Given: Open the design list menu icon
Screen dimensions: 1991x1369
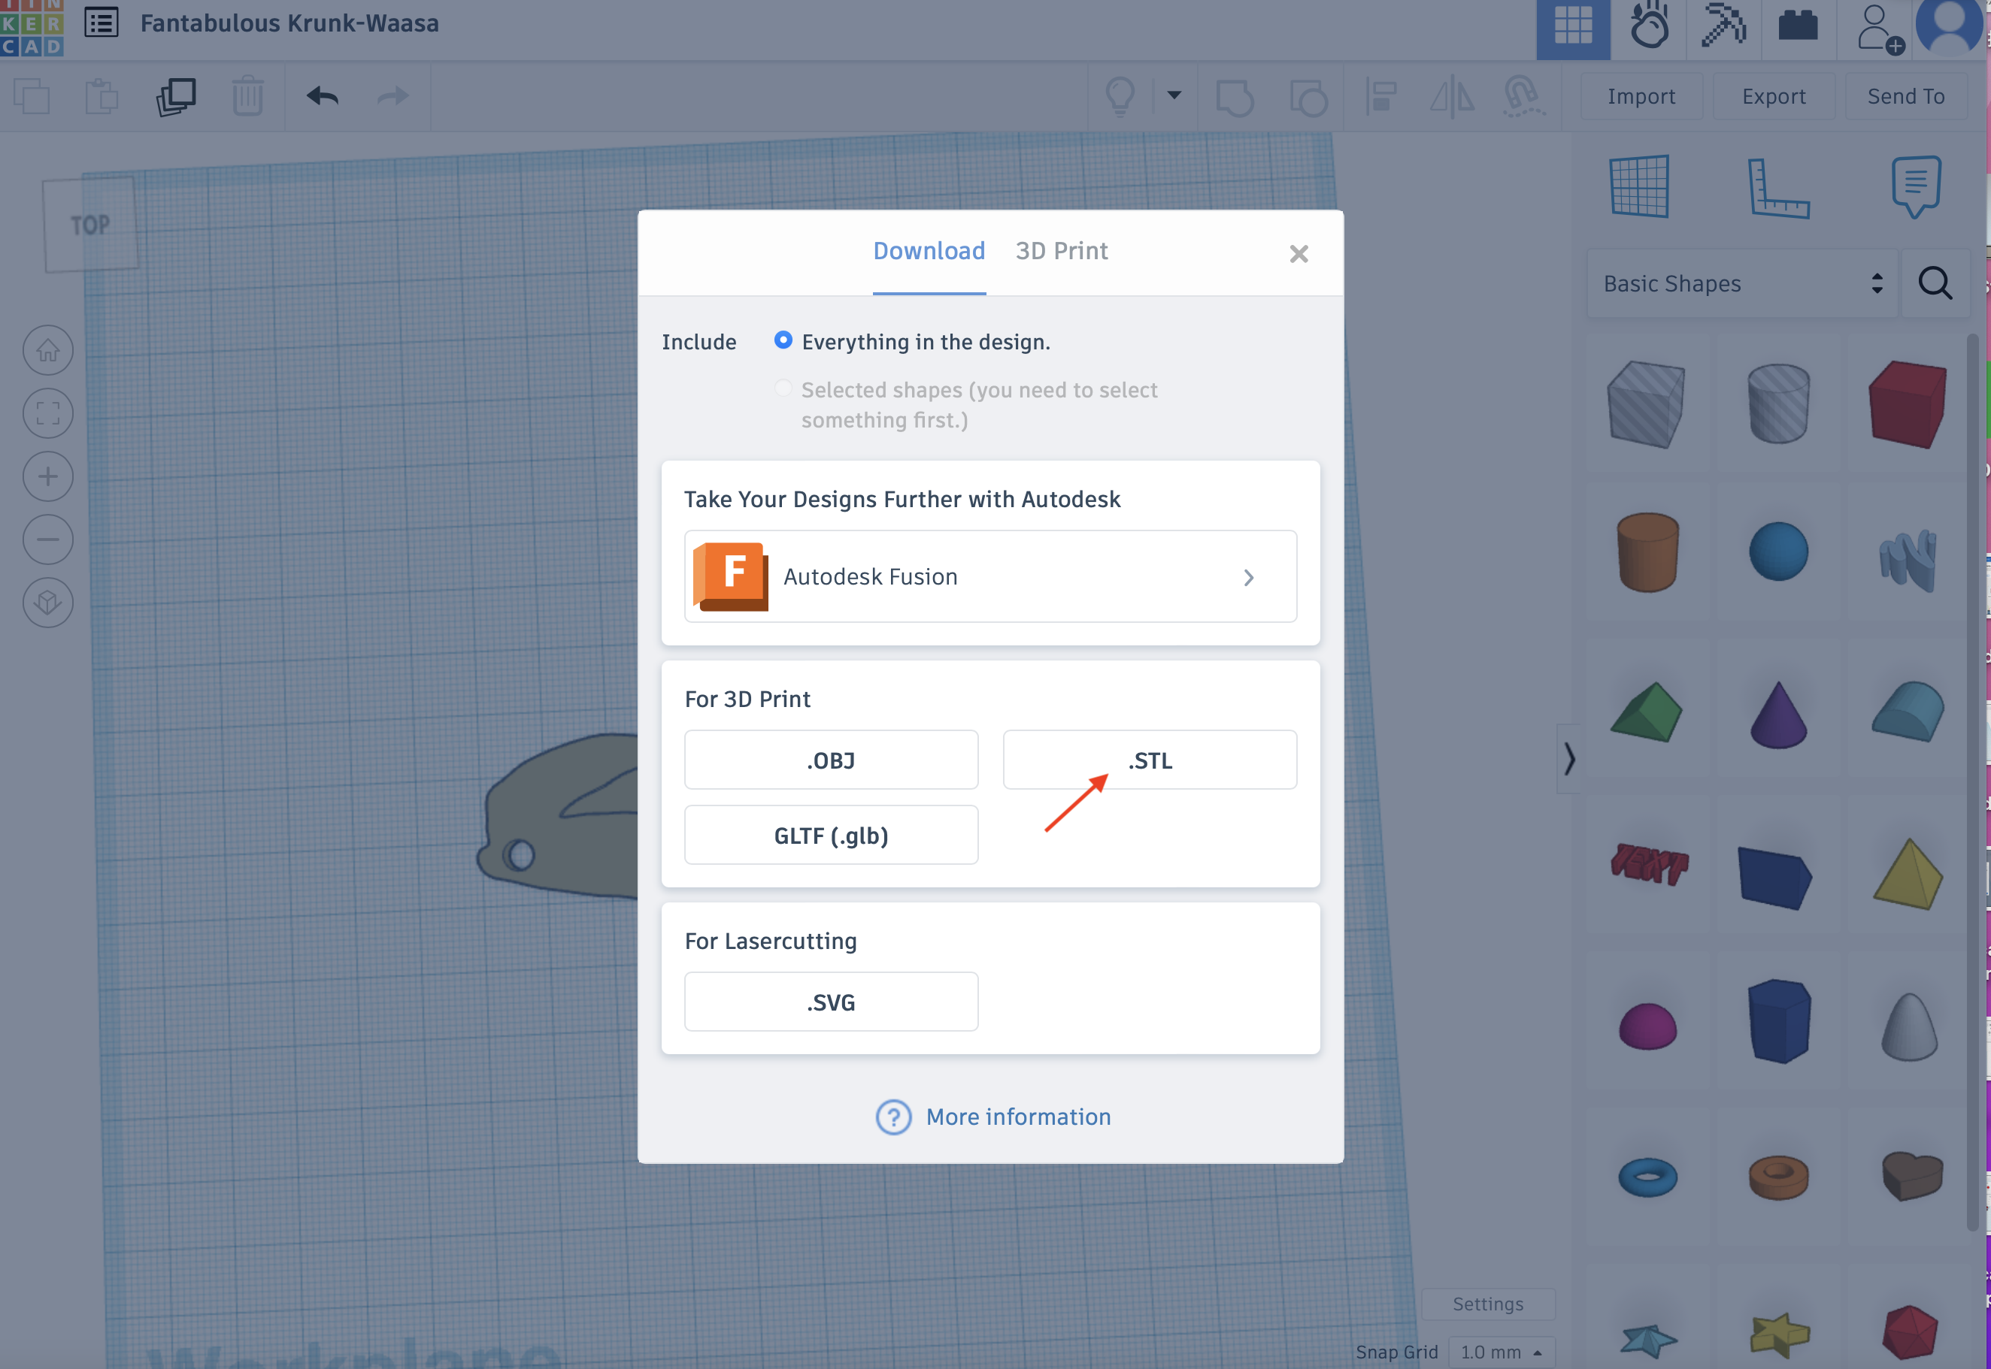Looking at the screenshot, I should click(x=102, y=23).
